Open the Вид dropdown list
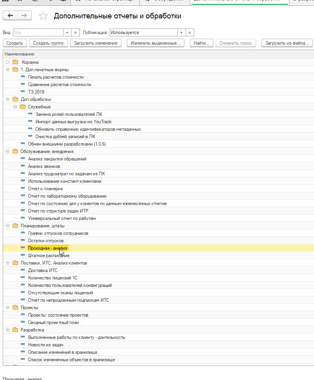This screenshot has width=314, height=380. pos(67,32)
